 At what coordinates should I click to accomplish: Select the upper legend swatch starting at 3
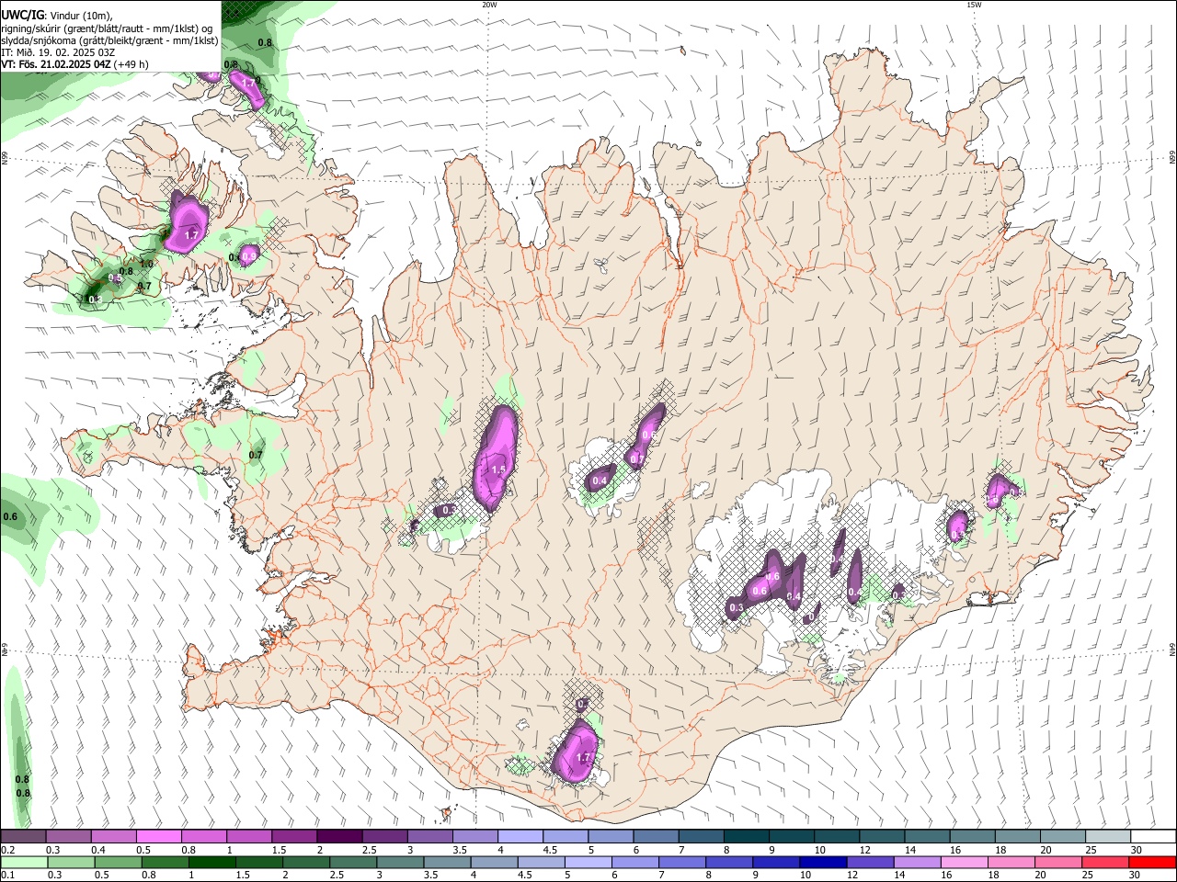click(429, 837)
